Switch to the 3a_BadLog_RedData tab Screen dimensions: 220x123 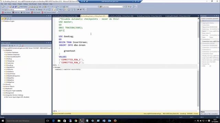tap(121, 16)
